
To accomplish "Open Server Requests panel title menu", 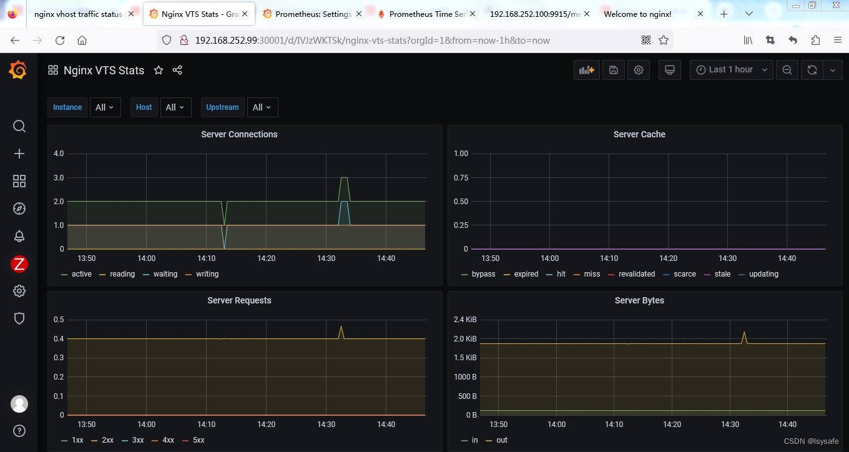I will (x=239, y=300).
